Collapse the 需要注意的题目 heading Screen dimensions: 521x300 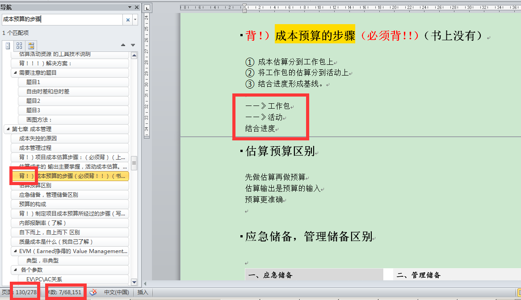[x=15, y=72]
